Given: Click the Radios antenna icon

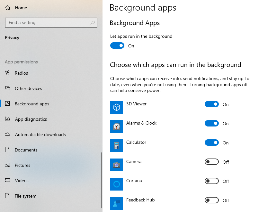Looking at the screenshot, I should 7,73.
